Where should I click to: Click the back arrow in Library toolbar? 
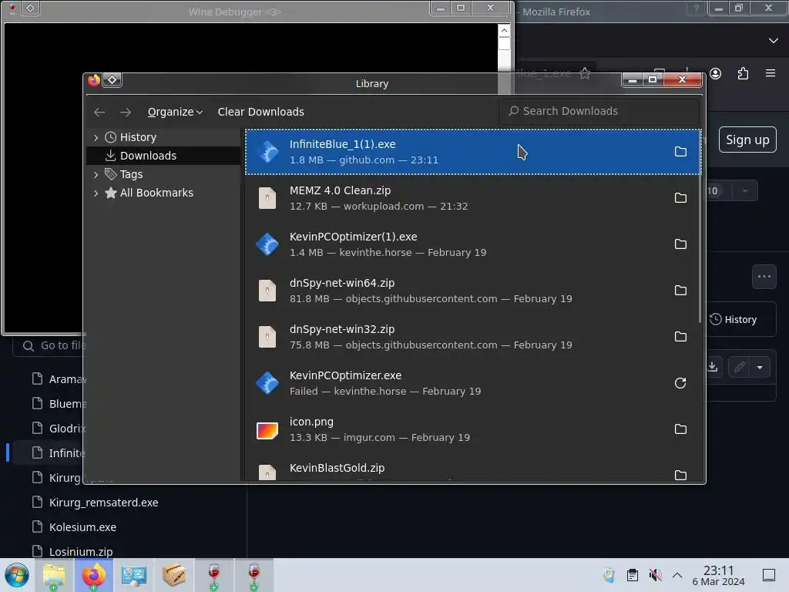tap(99, 112)
